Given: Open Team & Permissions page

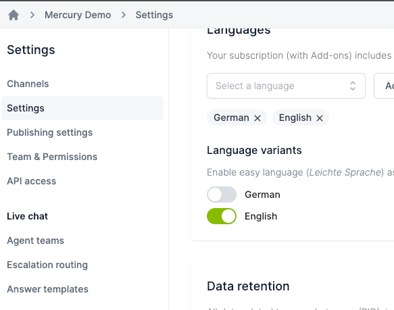Looking at the screenshot, I should tap(52, 157).
